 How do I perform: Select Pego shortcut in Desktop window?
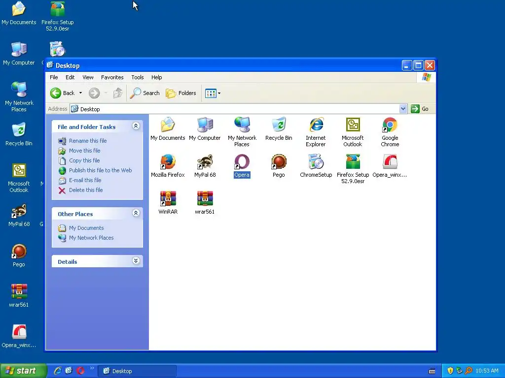coord(279,166)
